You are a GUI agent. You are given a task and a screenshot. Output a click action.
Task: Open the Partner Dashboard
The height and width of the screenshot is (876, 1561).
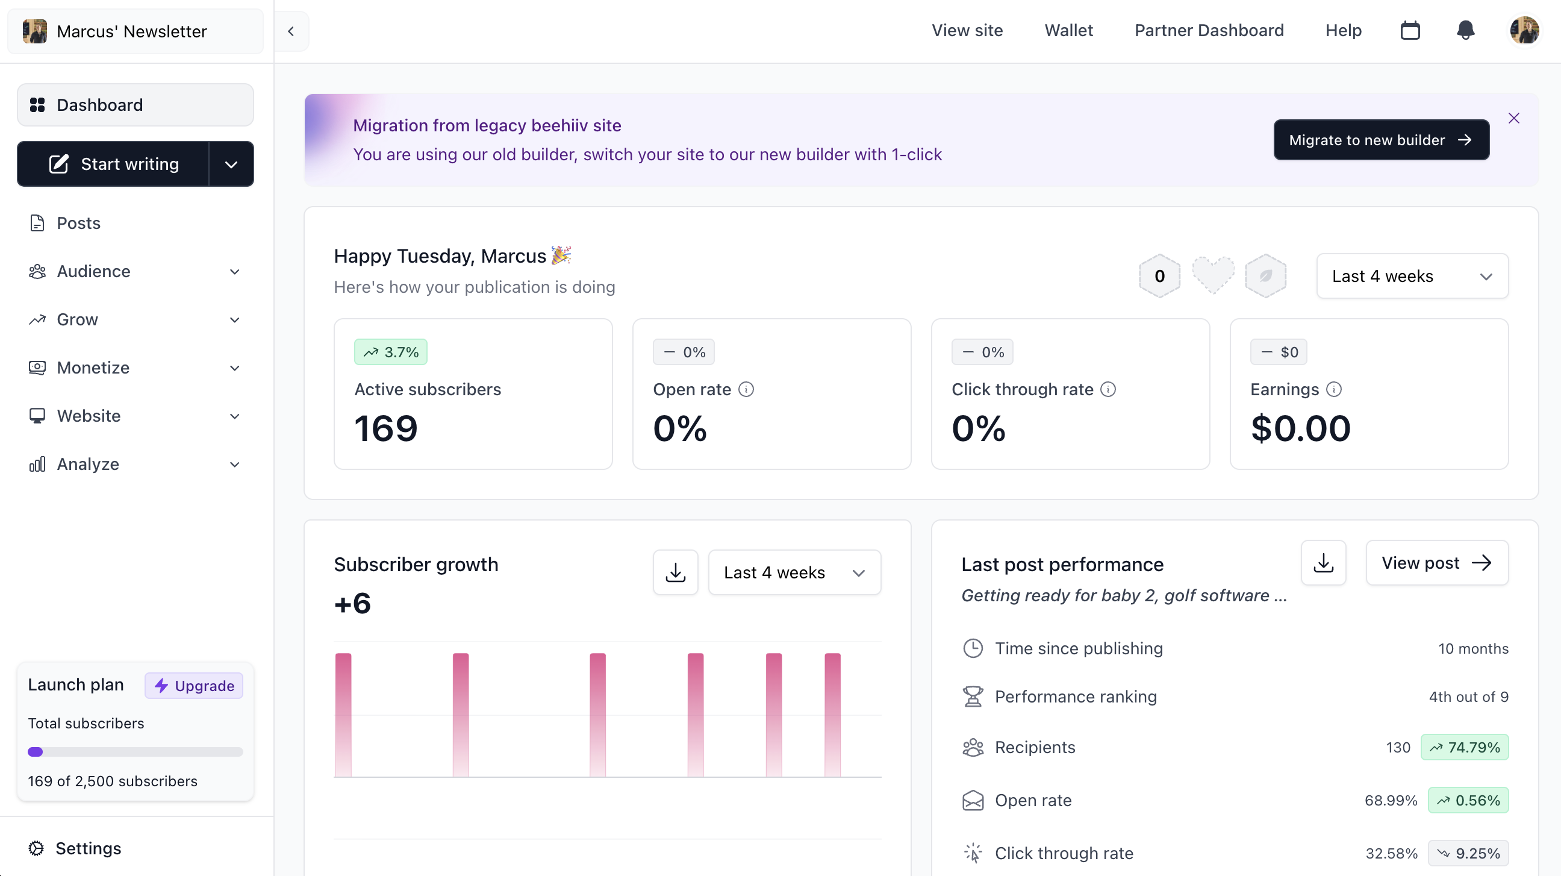tap(1209, 30)
